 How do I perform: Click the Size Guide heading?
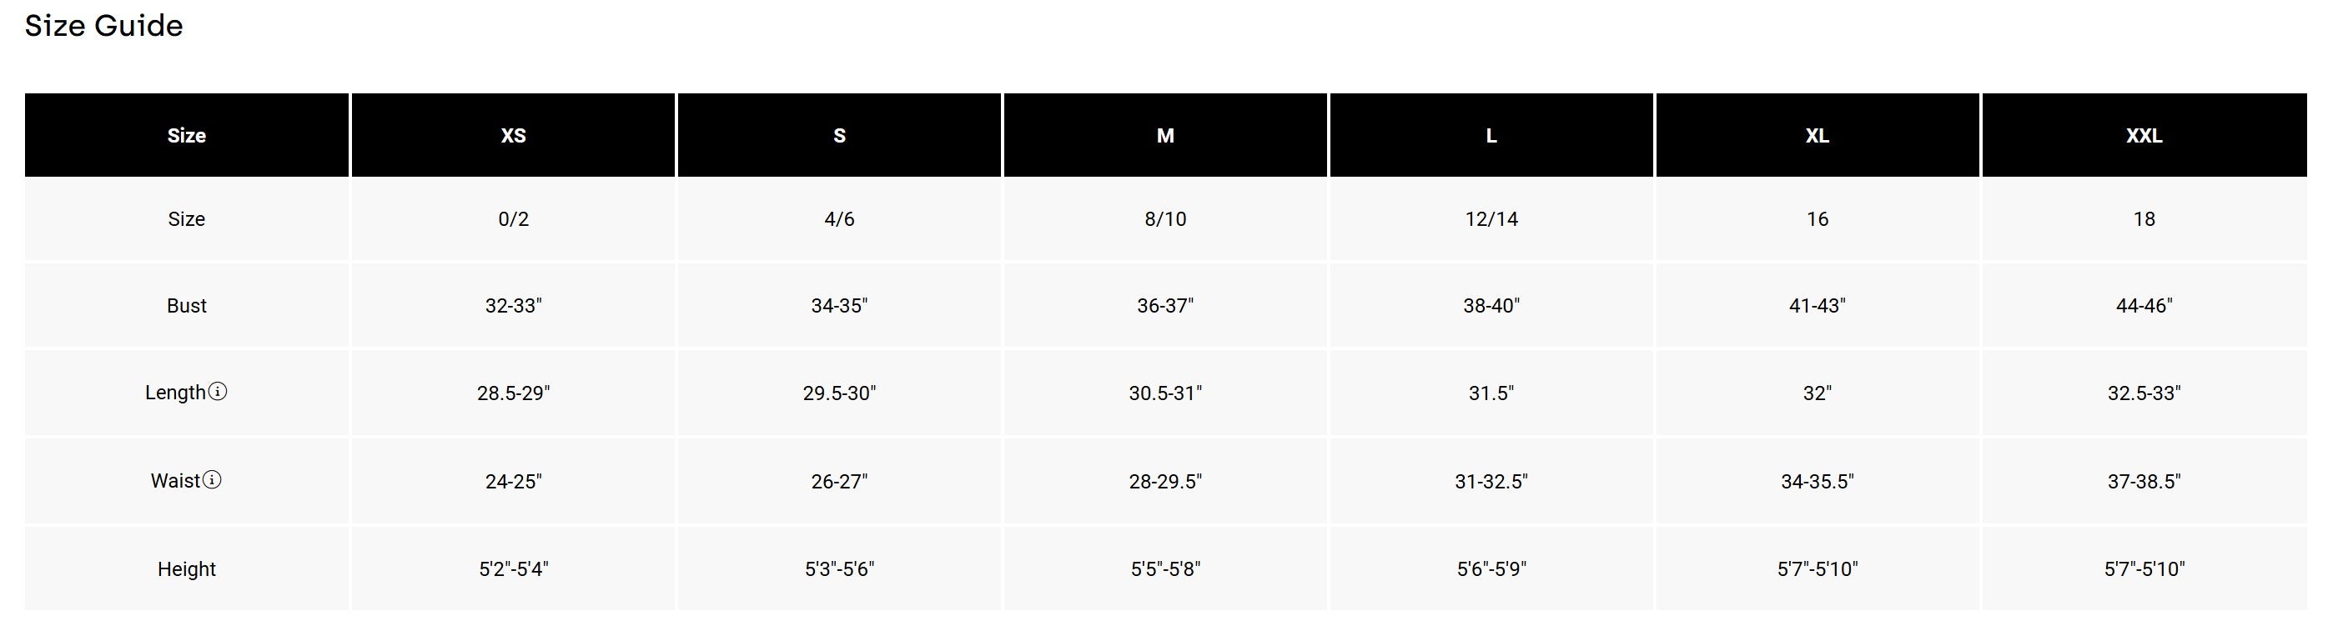coord(103,25)
